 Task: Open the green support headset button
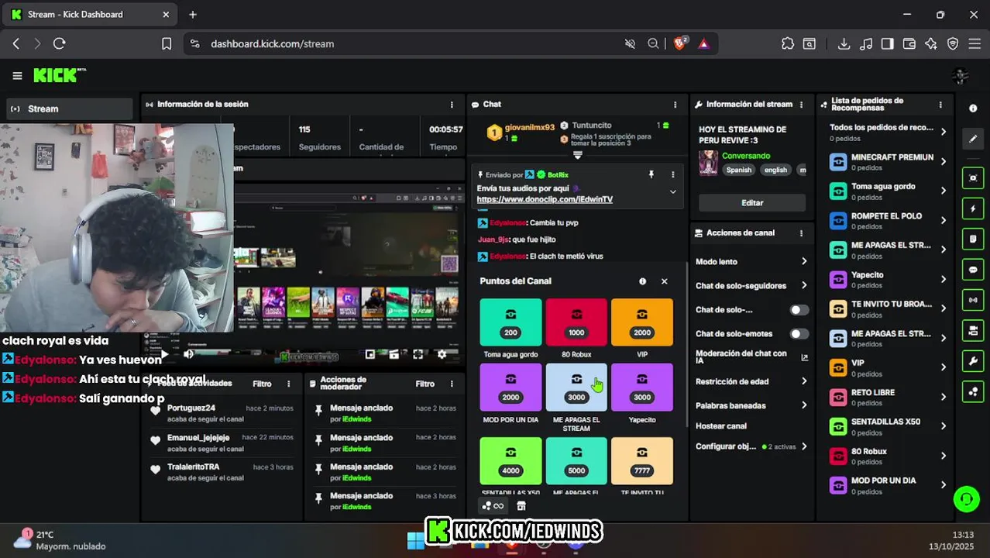pyautogui.click(x=966, y=498)
